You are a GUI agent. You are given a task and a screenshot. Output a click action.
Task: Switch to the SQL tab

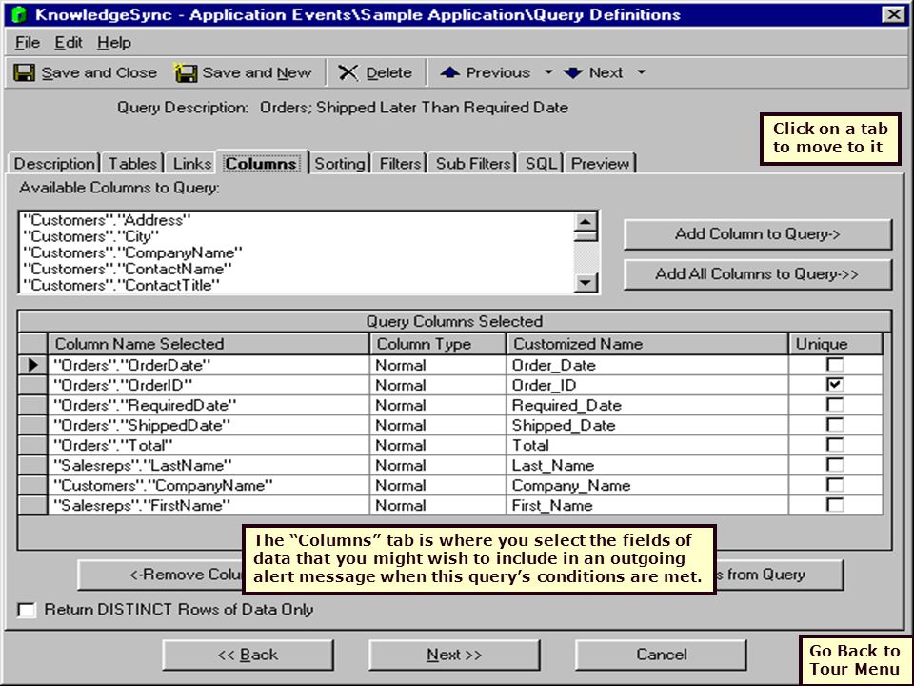541,163
